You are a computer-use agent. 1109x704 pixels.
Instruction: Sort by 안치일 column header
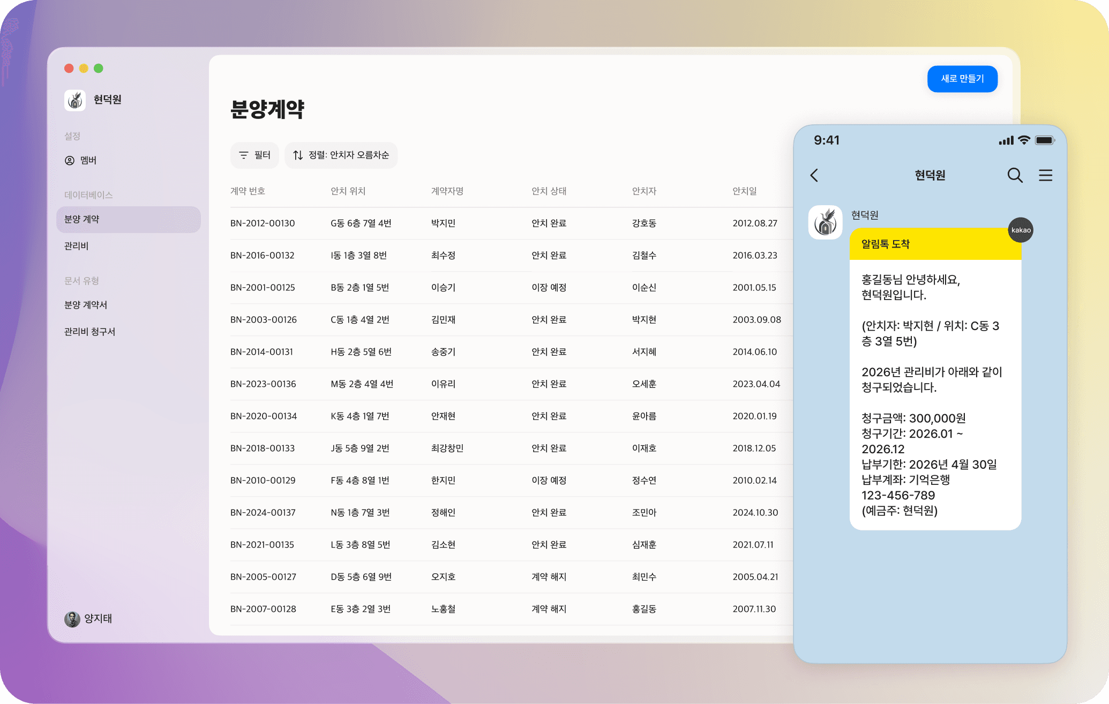click(744, 191)
